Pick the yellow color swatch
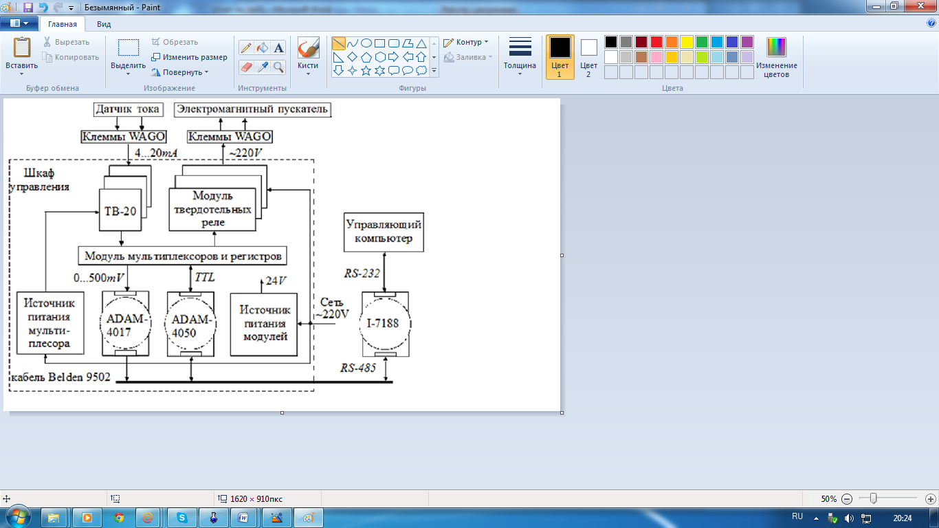939x528 pixels. coord(687,42)
